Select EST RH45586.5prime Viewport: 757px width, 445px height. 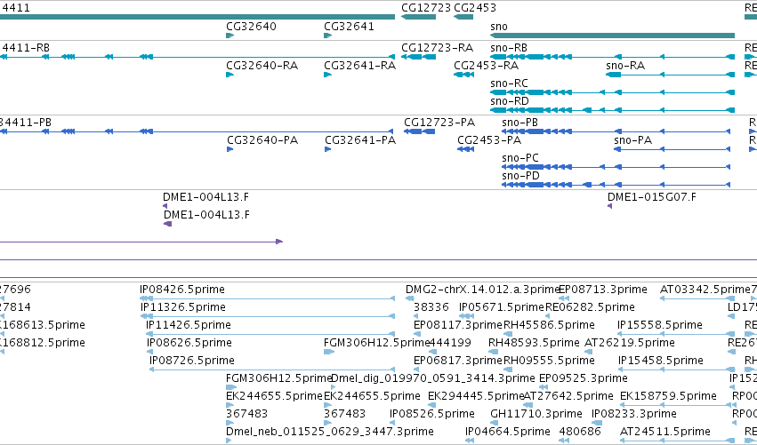tap(507, 334)
